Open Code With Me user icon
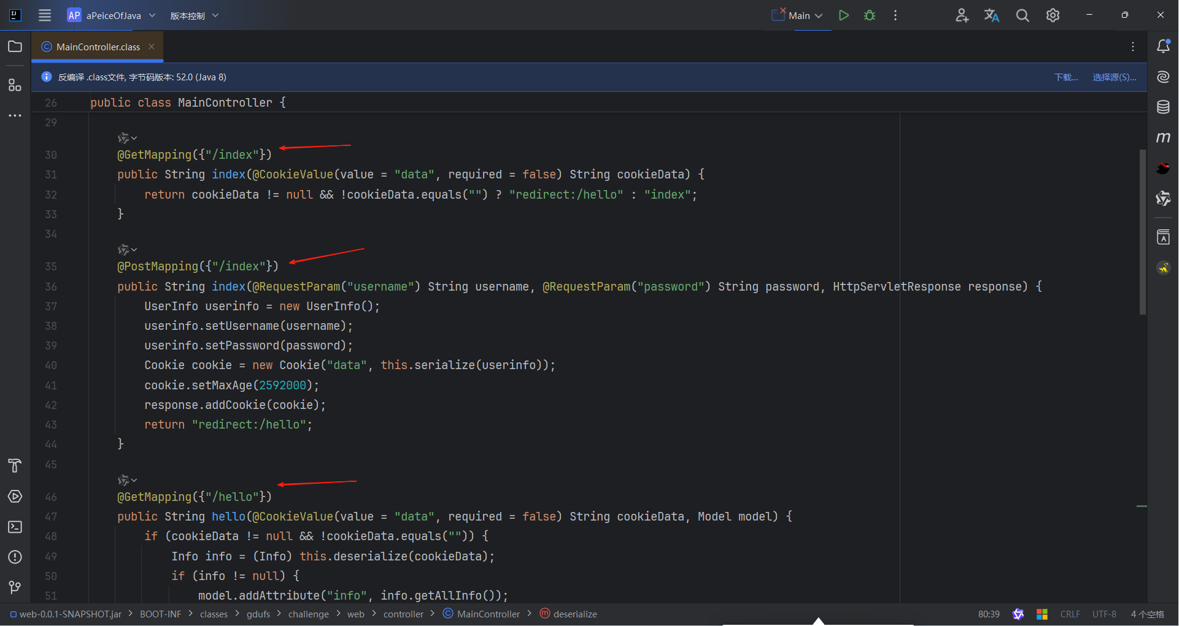This screenshot has height=626, width=1179. click(962, 15)
